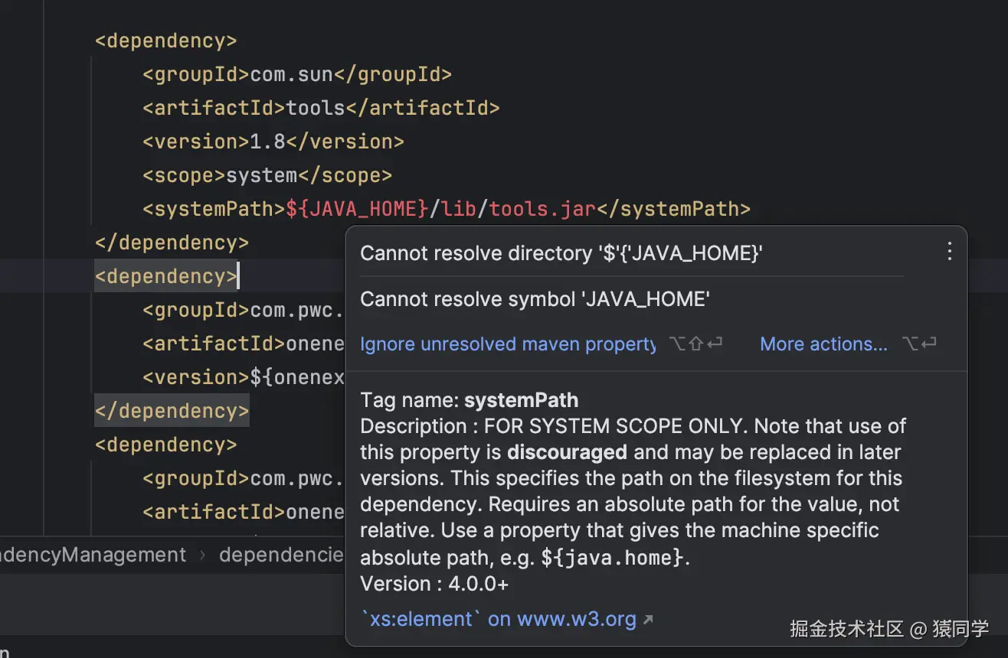Screen dimensions: 1008x658
Task: Click the </dependency> tag right below systemPath
Action: click(172, 243)
